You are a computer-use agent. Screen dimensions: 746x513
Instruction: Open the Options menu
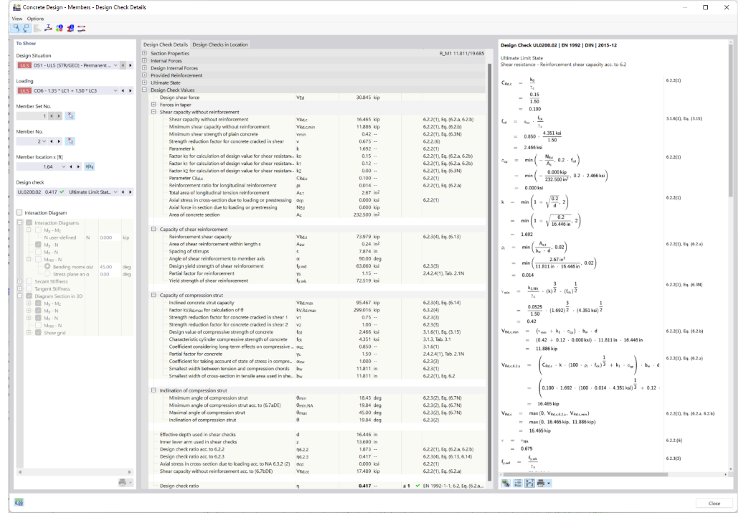(x=35, y=19)
